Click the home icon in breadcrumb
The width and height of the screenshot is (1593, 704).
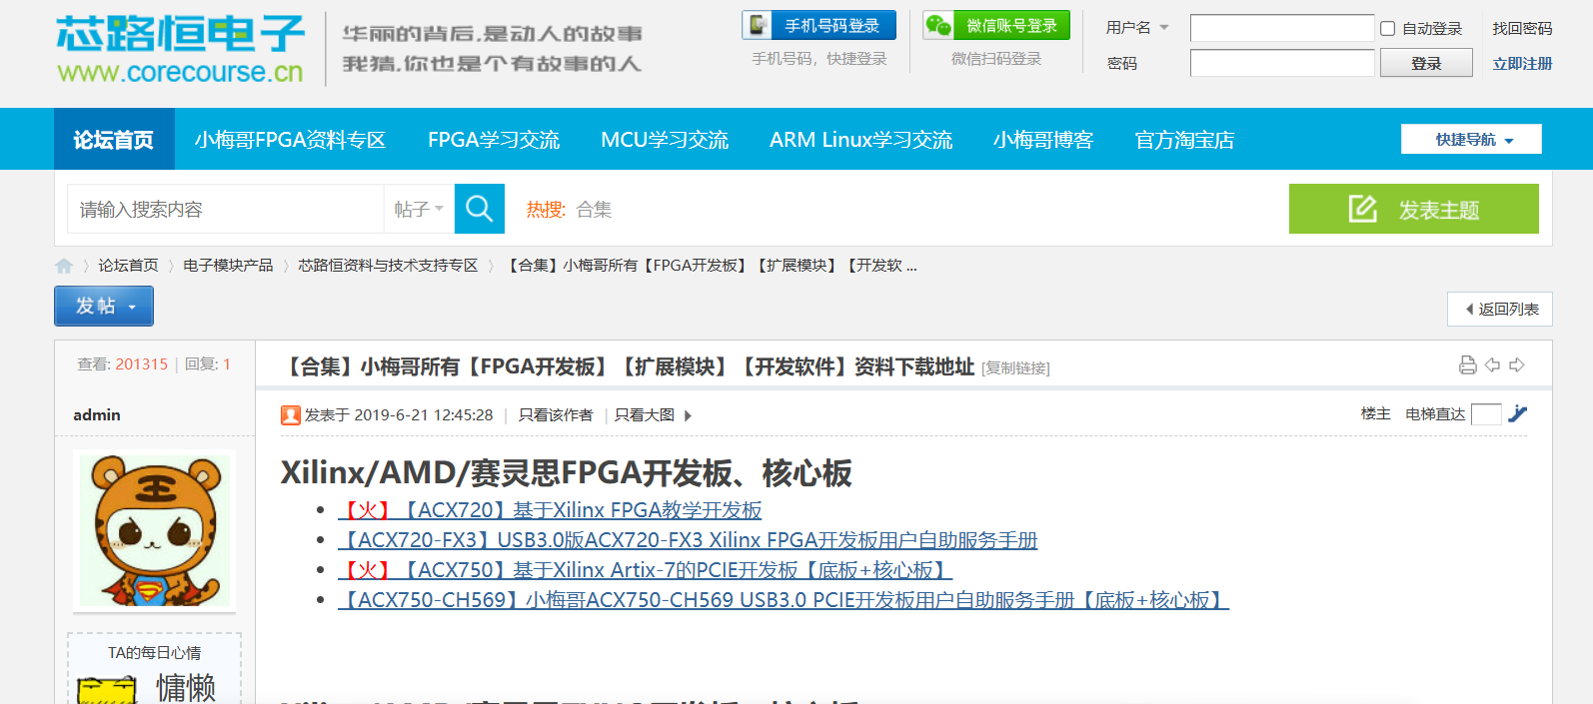coord(64,266)
